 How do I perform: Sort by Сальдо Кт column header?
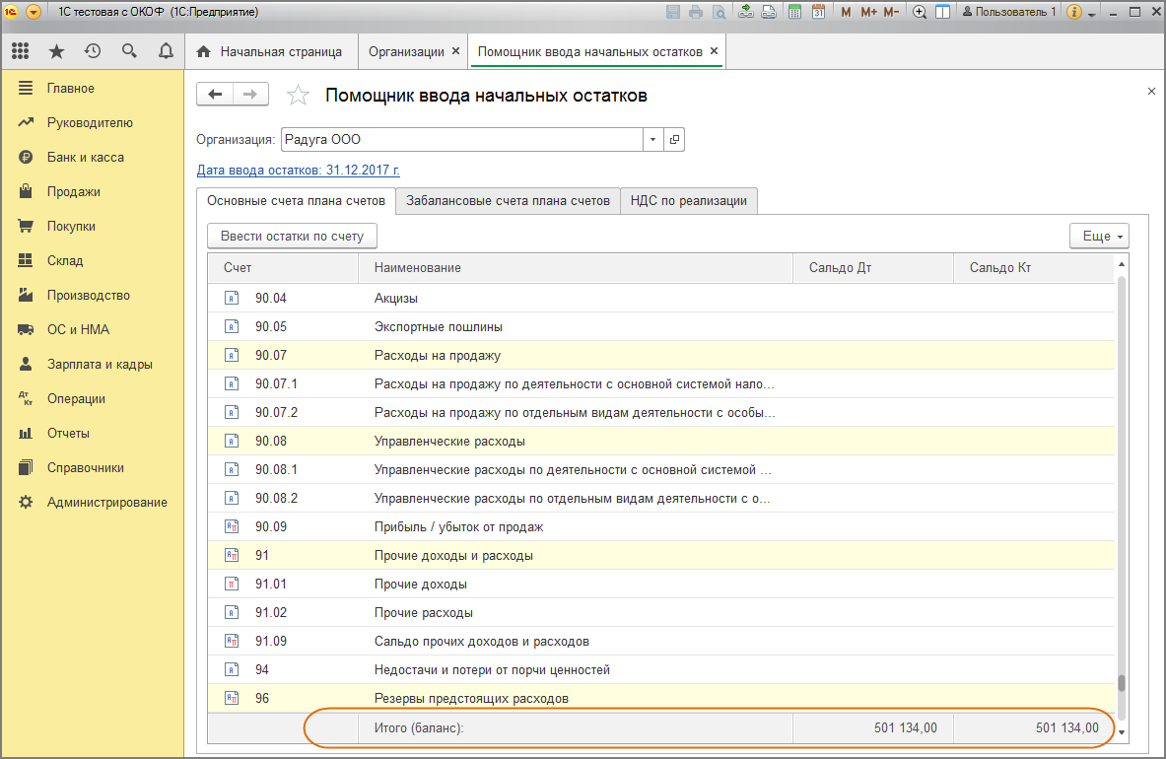coord(1034,267)
